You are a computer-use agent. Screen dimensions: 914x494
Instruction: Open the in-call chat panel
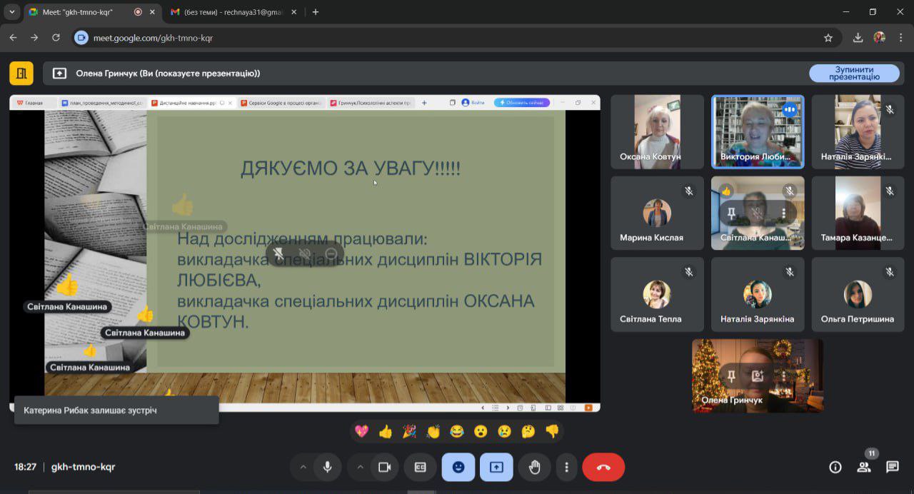893,467
